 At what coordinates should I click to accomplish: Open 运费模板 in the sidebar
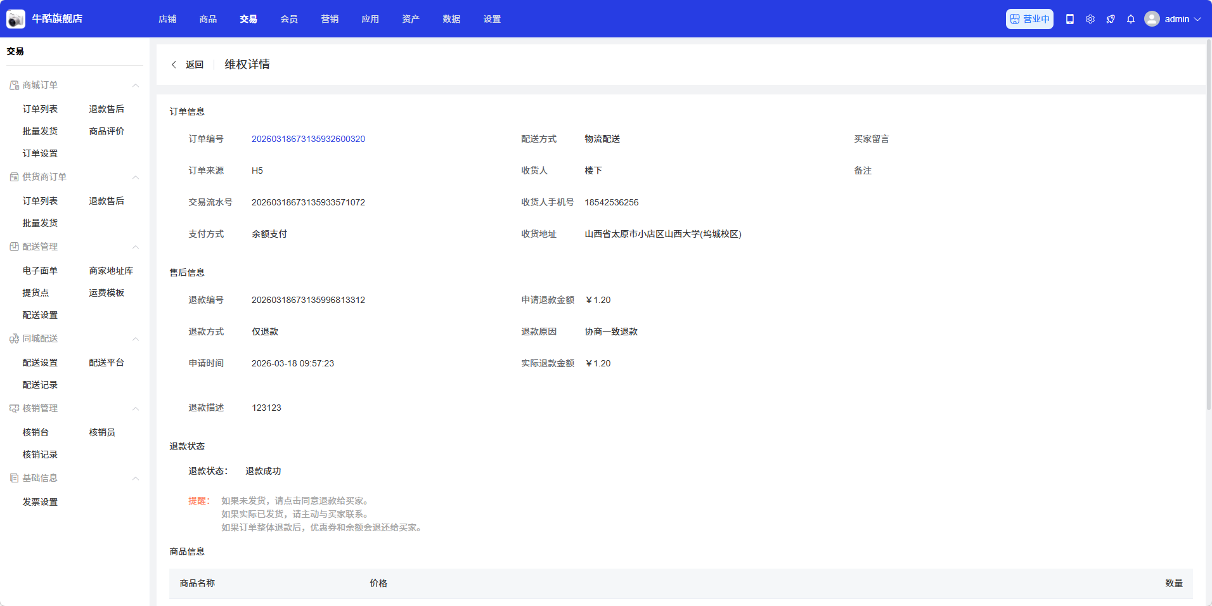coord(106,293)
